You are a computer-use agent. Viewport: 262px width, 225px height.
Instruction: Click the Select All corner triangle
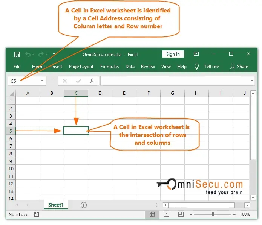12,93
